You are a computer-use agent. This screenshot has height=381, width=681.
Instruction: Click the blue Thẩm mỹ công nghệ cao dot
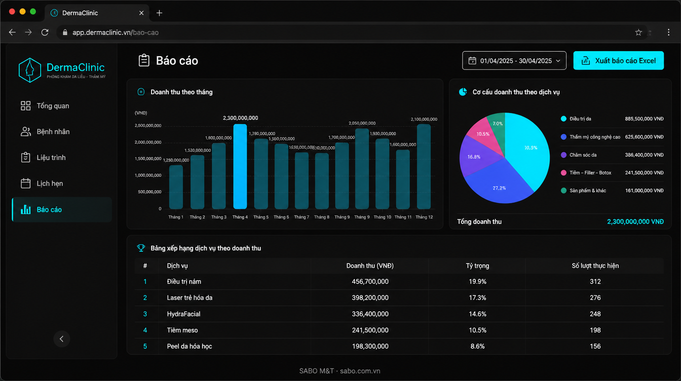coord(563,137)
